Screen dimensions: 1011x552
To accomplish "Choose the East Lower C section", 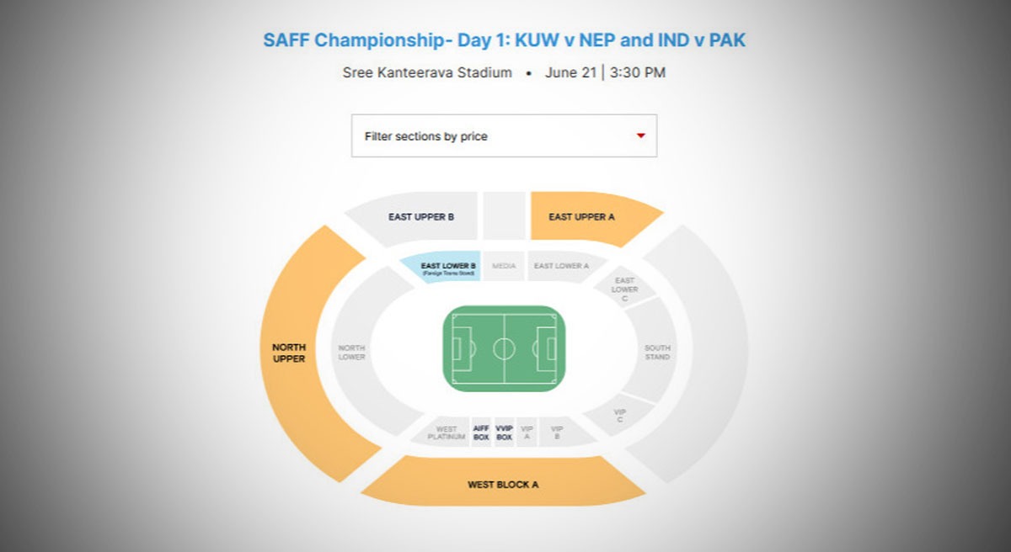I will pos(624,289).
